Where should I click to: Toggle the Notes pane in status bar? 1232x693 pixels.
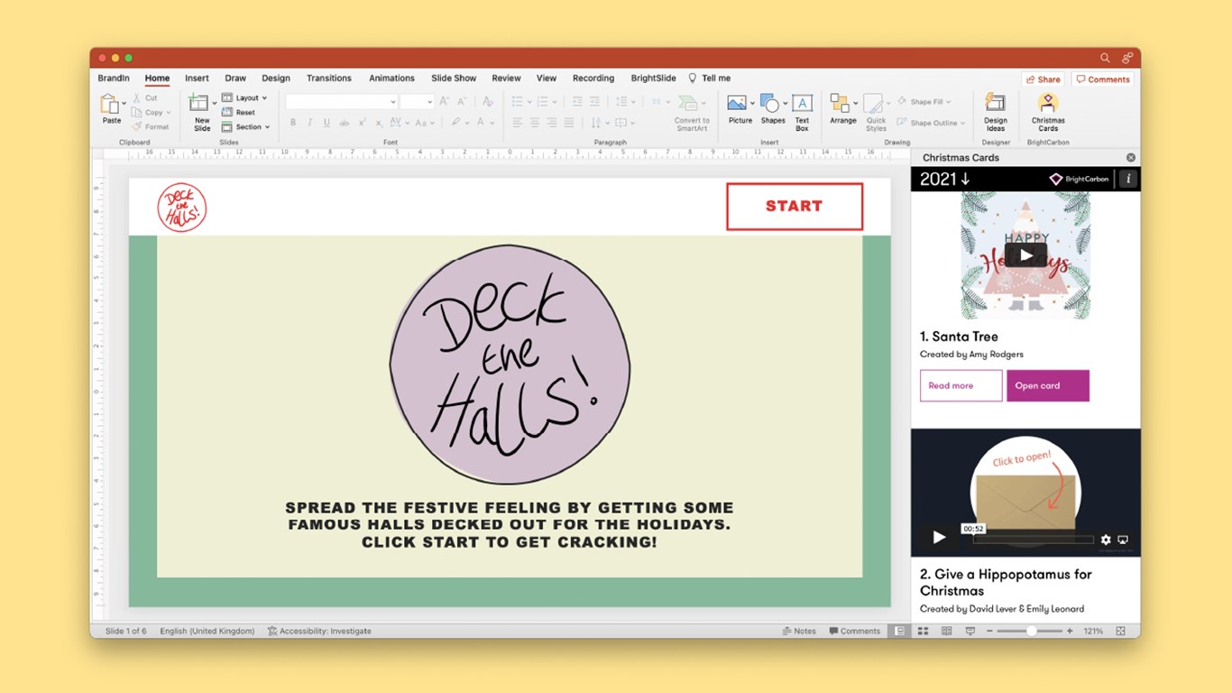click(x=799, y=632)
